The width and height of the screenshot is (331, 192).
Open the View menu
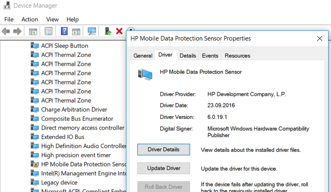point(53,19)
